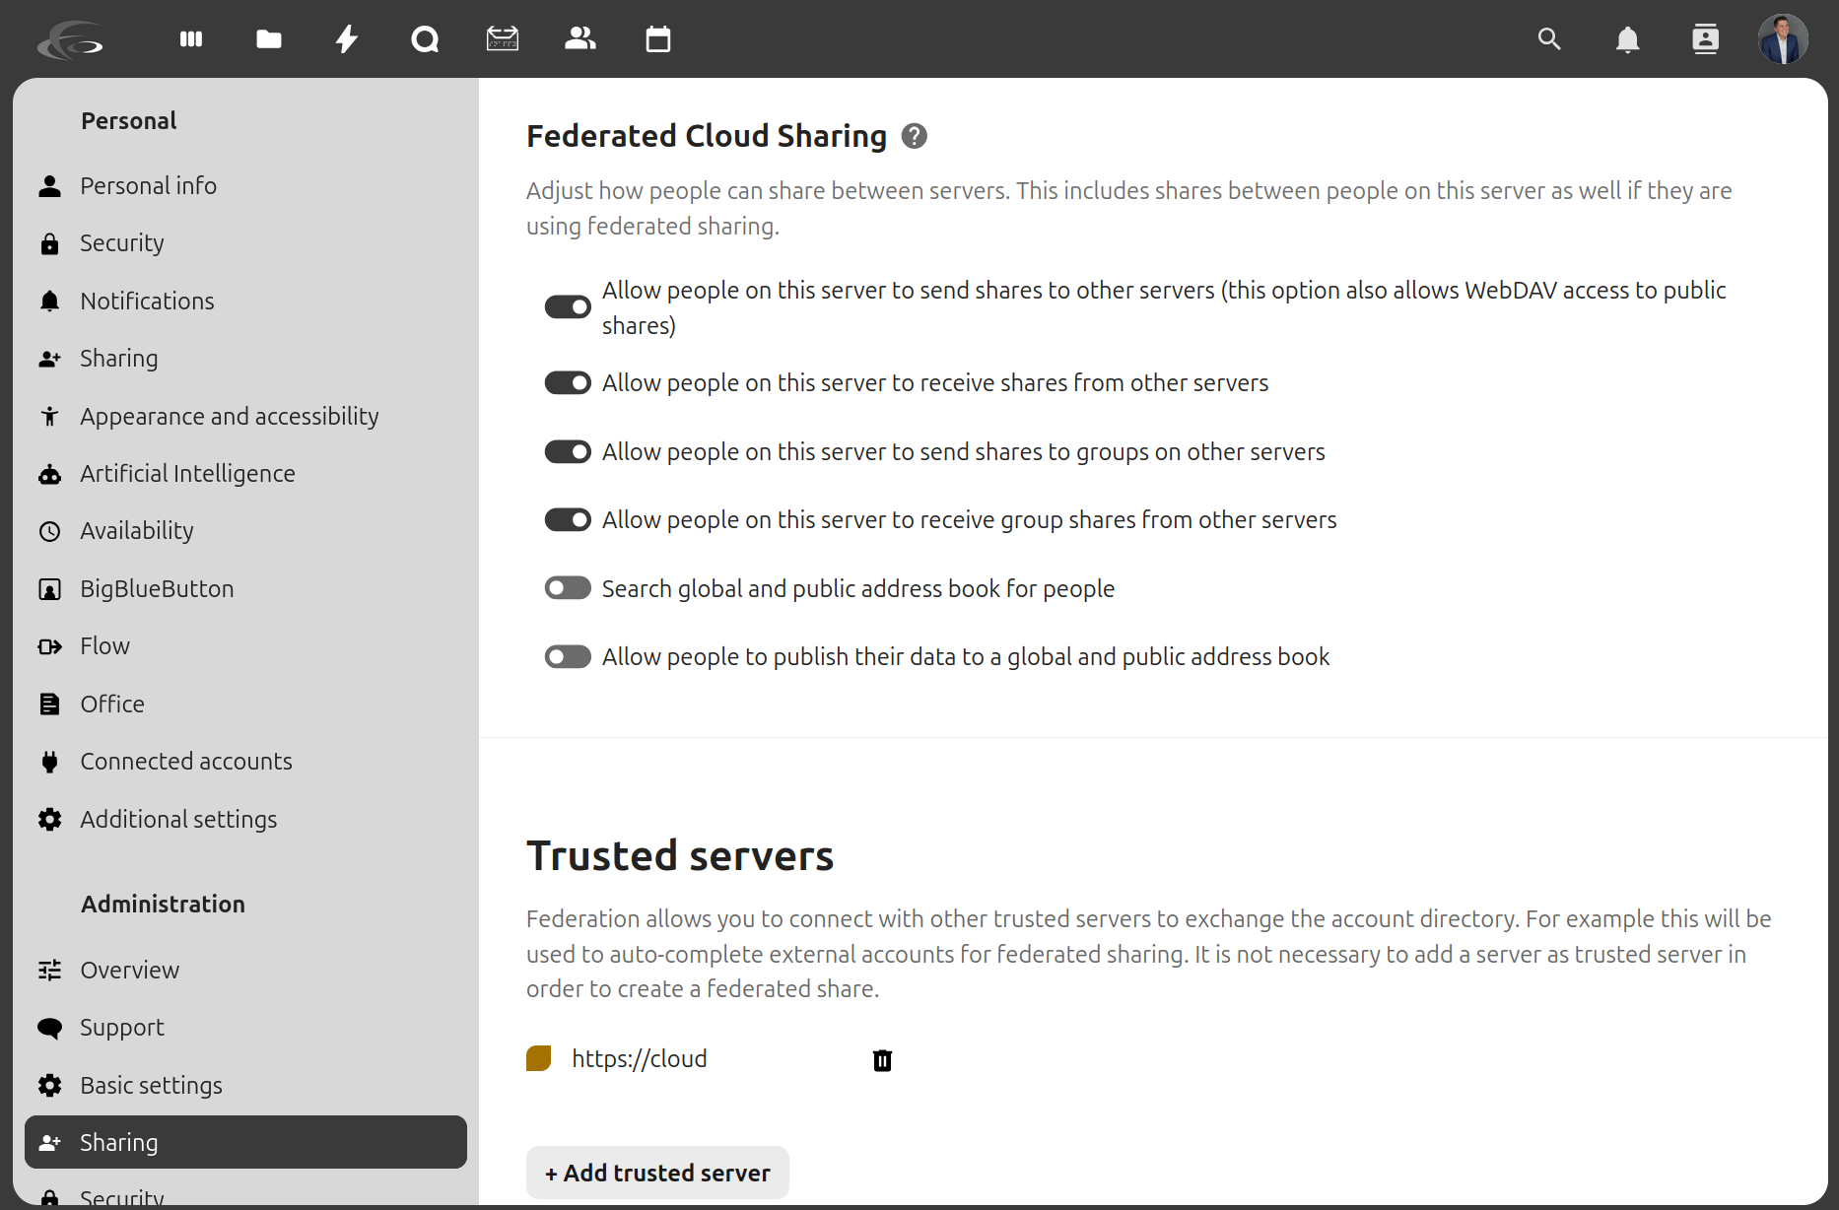
Task: Open BigBlueButton settings
Action: pyautogui.click(x=245, y=588)
